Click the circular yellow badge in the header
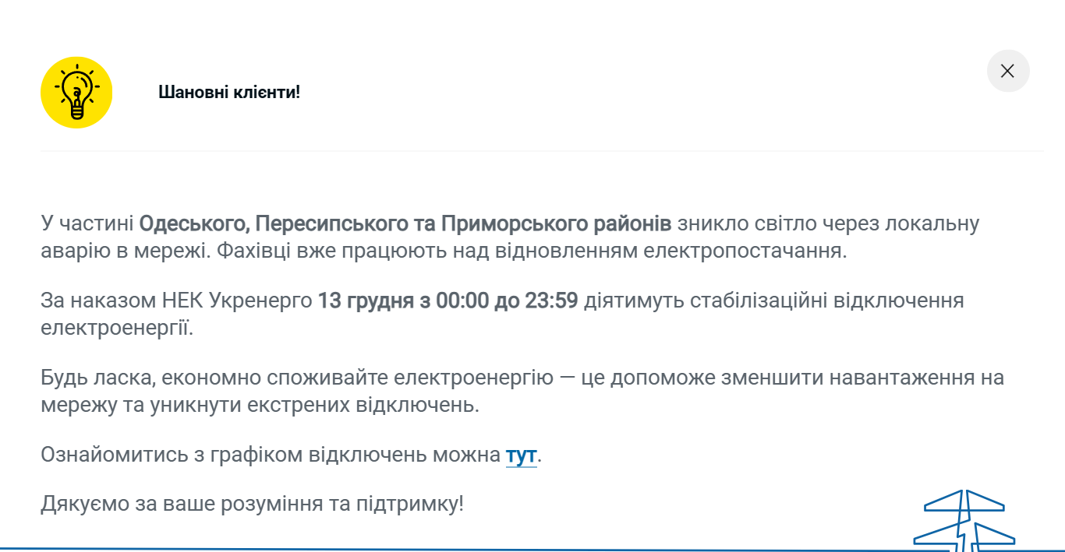The image size is (1065, 552). pos(76,92)
